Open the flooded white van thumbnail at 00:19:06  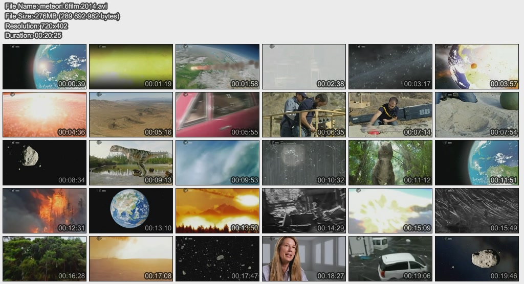[x=390, y=258]
